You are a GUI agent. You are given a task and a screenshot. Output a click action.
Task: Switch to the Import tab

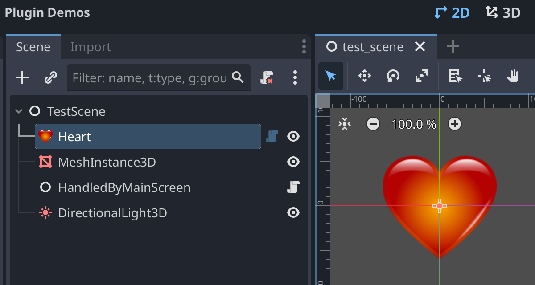tap(90, 46)
